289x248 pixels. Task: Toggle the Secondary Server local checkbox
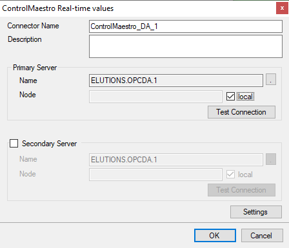pos(230,175)
